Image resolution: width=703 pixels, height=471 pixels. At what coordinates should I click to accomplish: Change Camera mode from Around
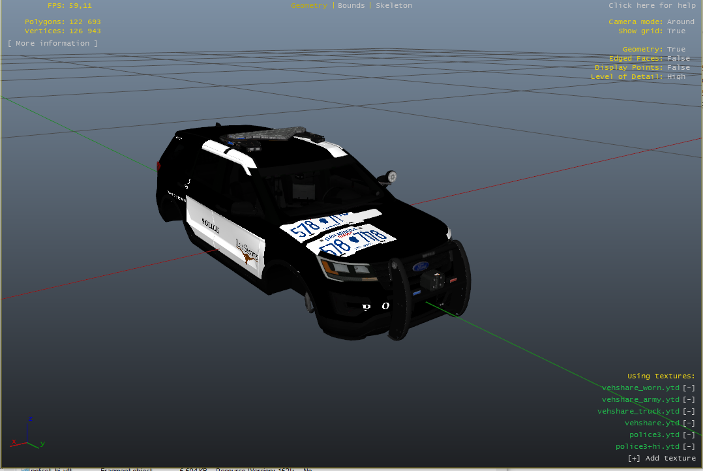click(x=681, y=22)
